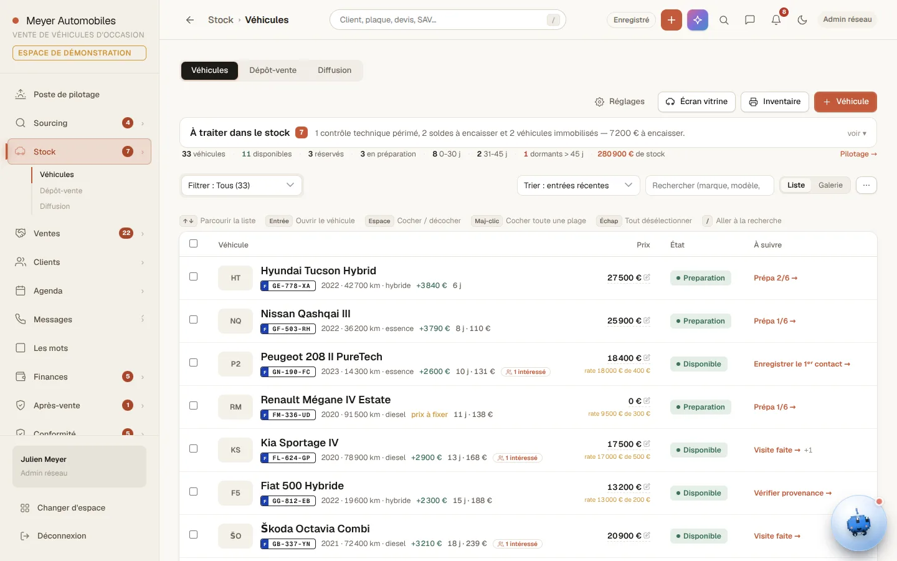897x561 pixels.
Task: Expand the Clients sidebar section
Action: pos(143,262)
